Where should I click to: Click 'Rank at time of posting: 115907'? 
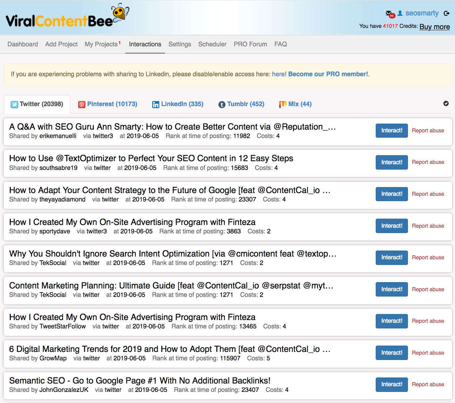coord(196,358)
